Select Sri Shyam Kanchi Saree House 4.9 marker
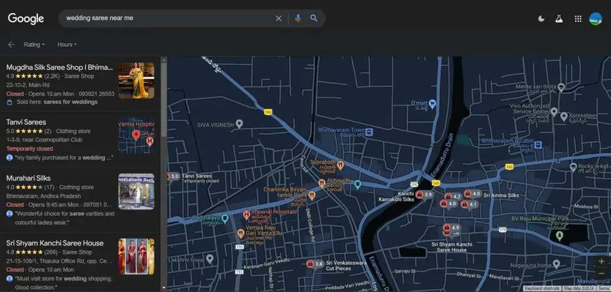611x292 pixels. 452,228
